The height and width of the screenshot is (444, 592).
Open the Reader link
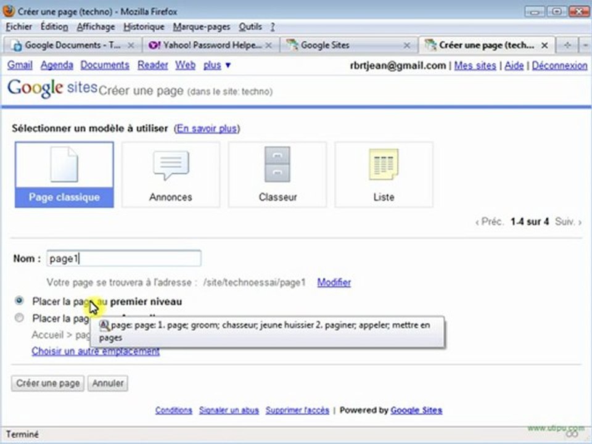click(x=152, y=65)
